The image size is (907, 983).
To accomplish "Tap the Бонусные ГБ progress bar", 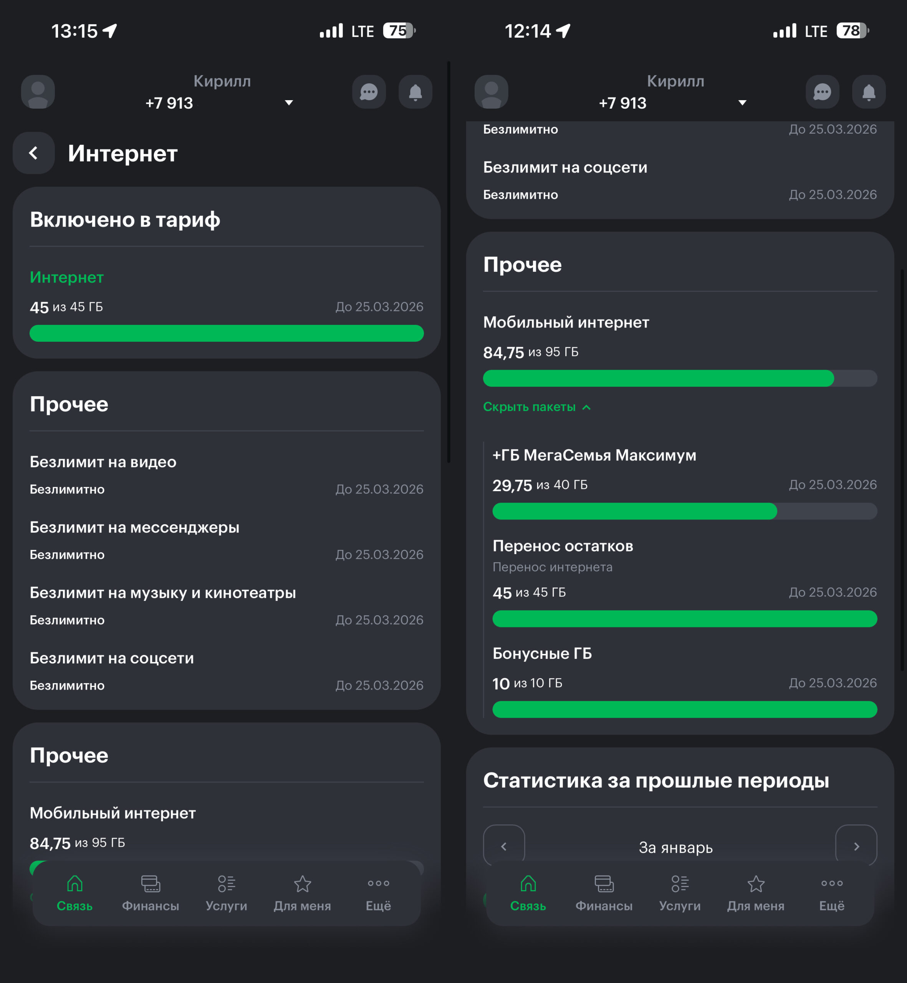I will (x=684, y=710).
